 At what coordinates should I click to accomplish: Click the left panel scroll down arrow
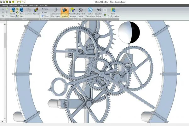tap(5, 119)
